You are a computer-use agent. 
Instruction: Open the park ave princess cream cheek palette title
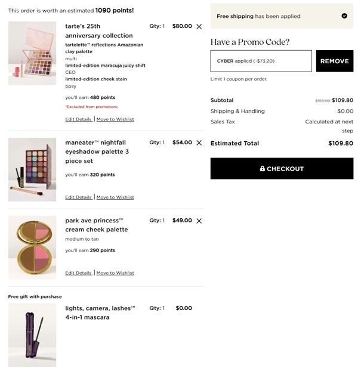coord(96,225)
